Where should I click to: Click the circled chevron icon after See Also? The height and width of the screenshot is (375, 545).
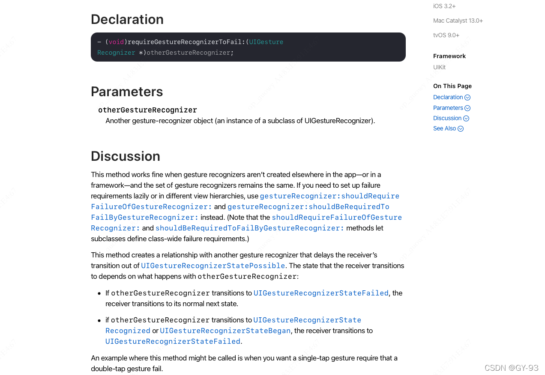[x=461, y=129]
